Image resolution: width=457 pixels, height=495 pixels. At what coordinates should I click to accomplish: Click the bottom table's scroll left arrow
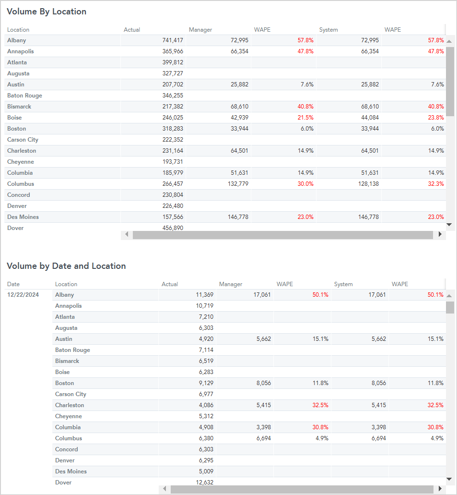coord(164,489)
